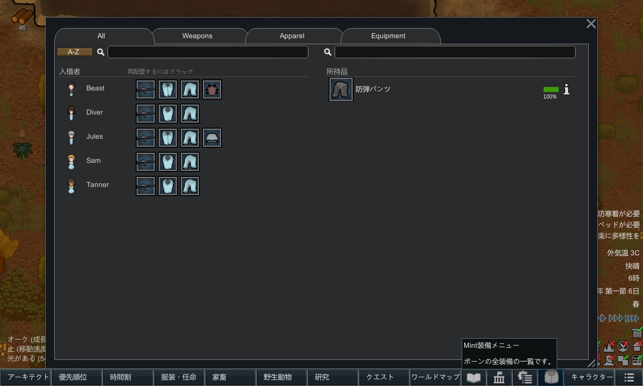
Task: Open the main menu list icon
Action: 629,377
